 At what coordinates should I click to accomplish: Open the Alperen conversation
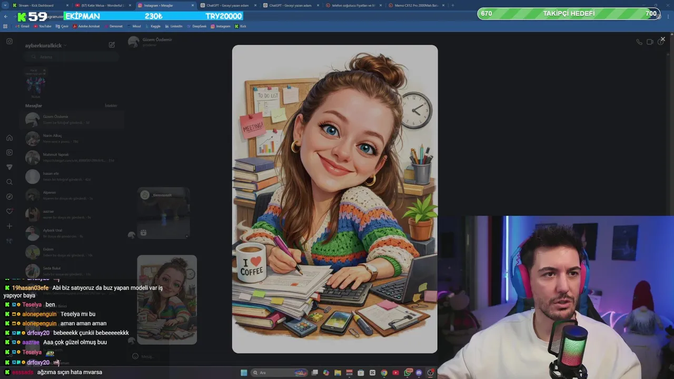tap(72, 195)
